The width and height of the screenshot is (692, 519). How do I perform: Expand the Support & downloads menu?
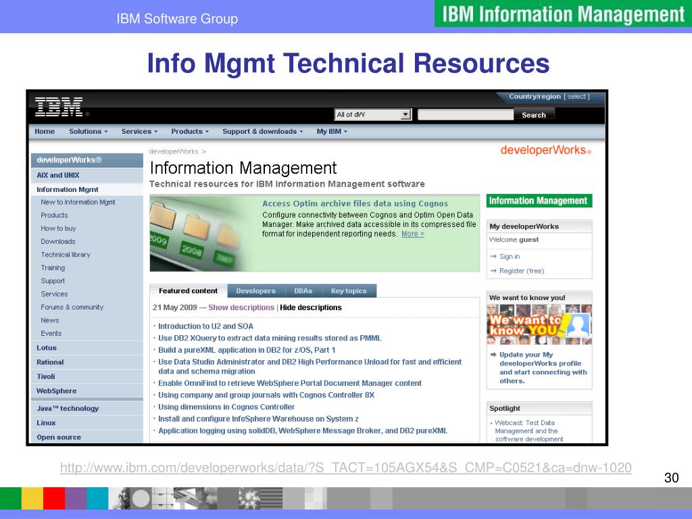pyautogui.click(x=263, y=132)
